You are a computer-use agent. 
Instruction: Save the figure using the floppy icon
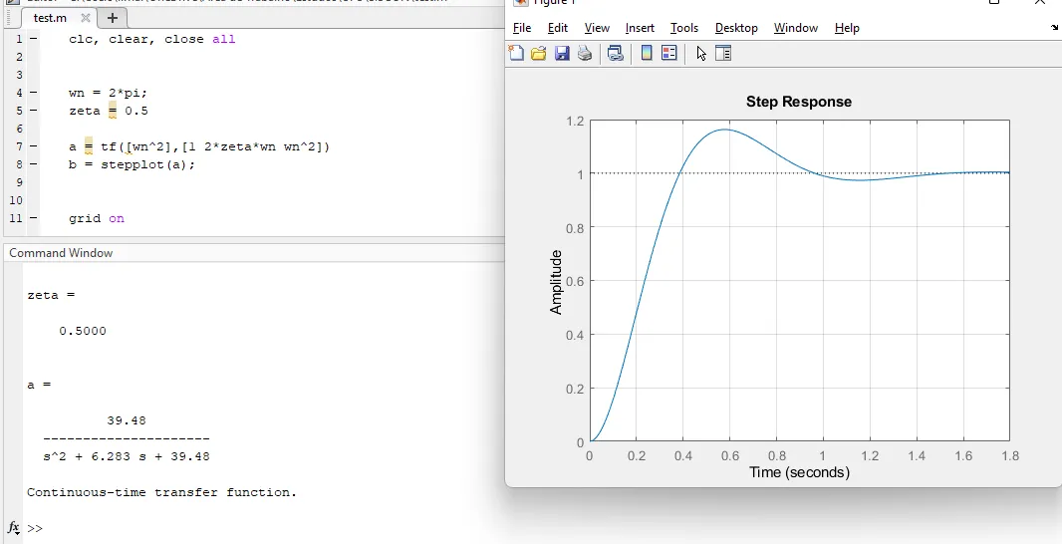(562, 54)
